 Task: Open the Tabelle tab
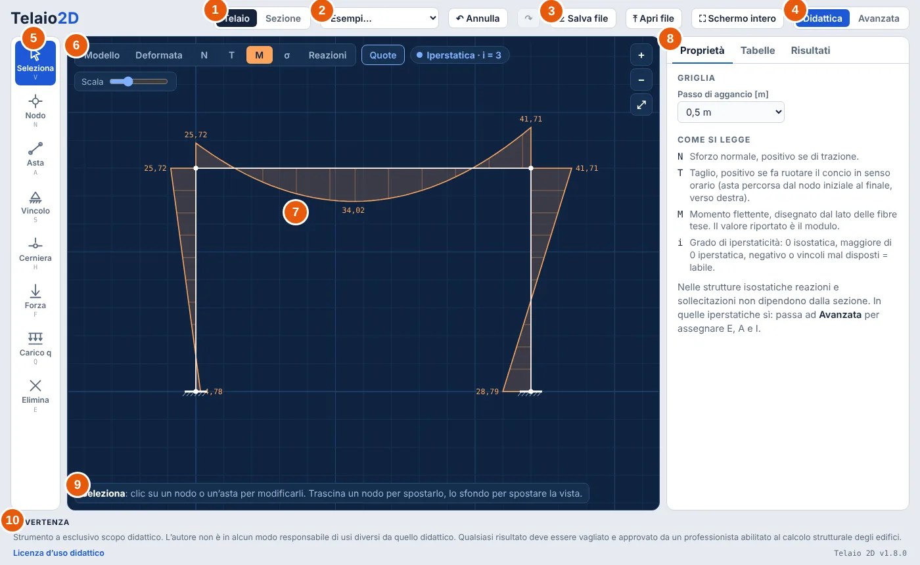click(758, 50)
